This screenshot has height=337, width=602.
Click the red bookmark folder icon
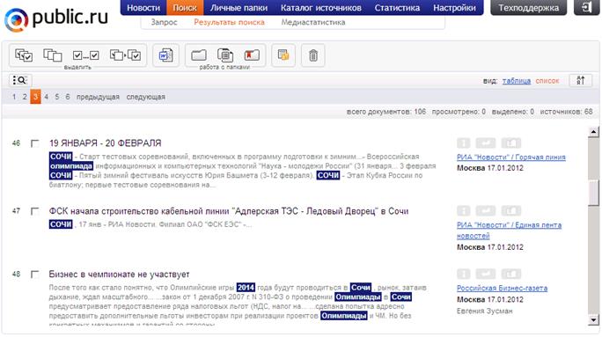point(252,55)
